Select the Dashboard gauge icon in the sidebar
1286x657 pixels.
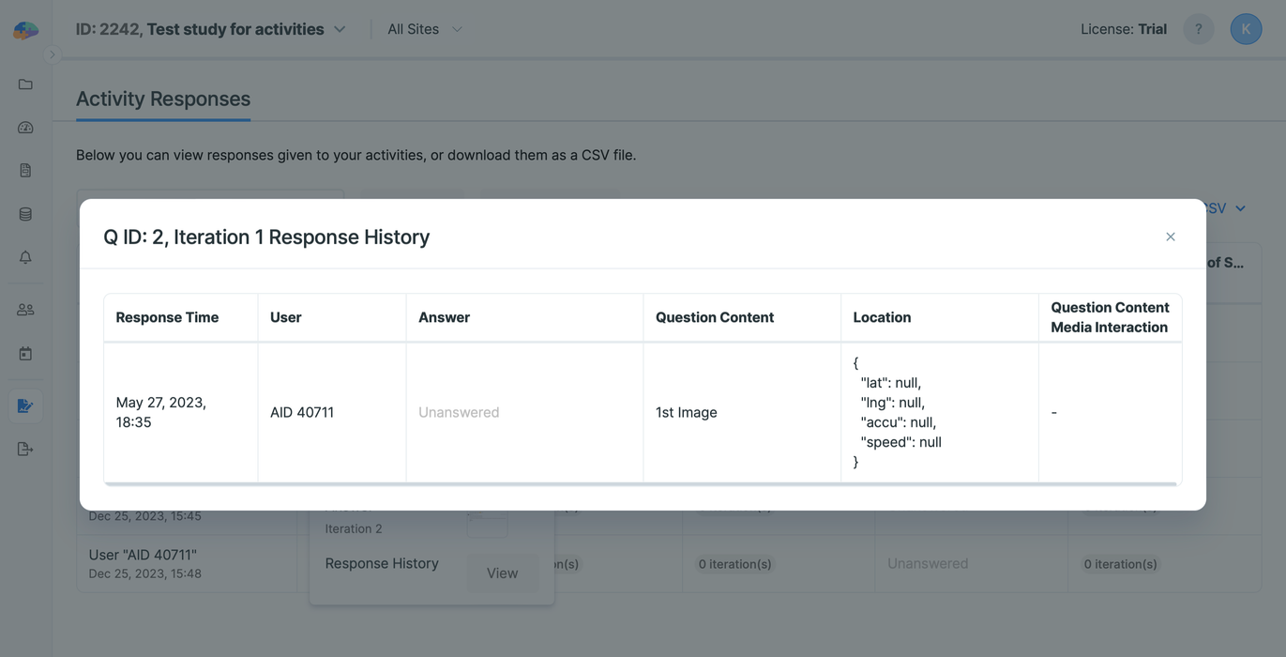coord(24,127)
